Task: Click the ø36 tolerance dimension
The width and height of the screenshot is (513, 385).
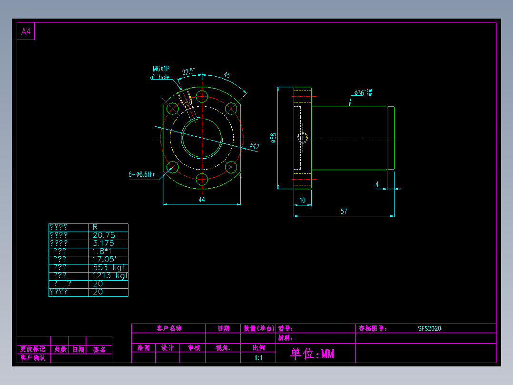Action: click(x=364, y=93)
